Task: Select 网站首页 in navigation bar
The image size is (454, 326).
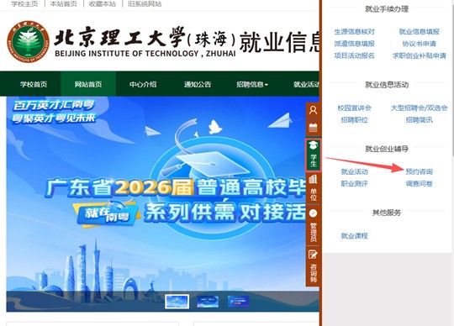Action: point(88,84)
